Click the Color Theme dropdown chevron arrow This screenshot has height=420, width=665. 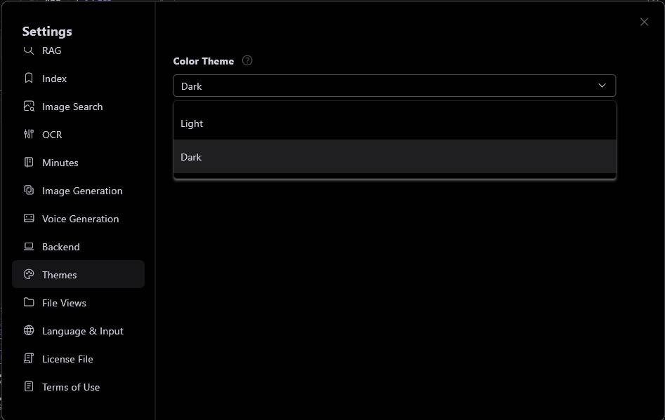pos(602,86)
